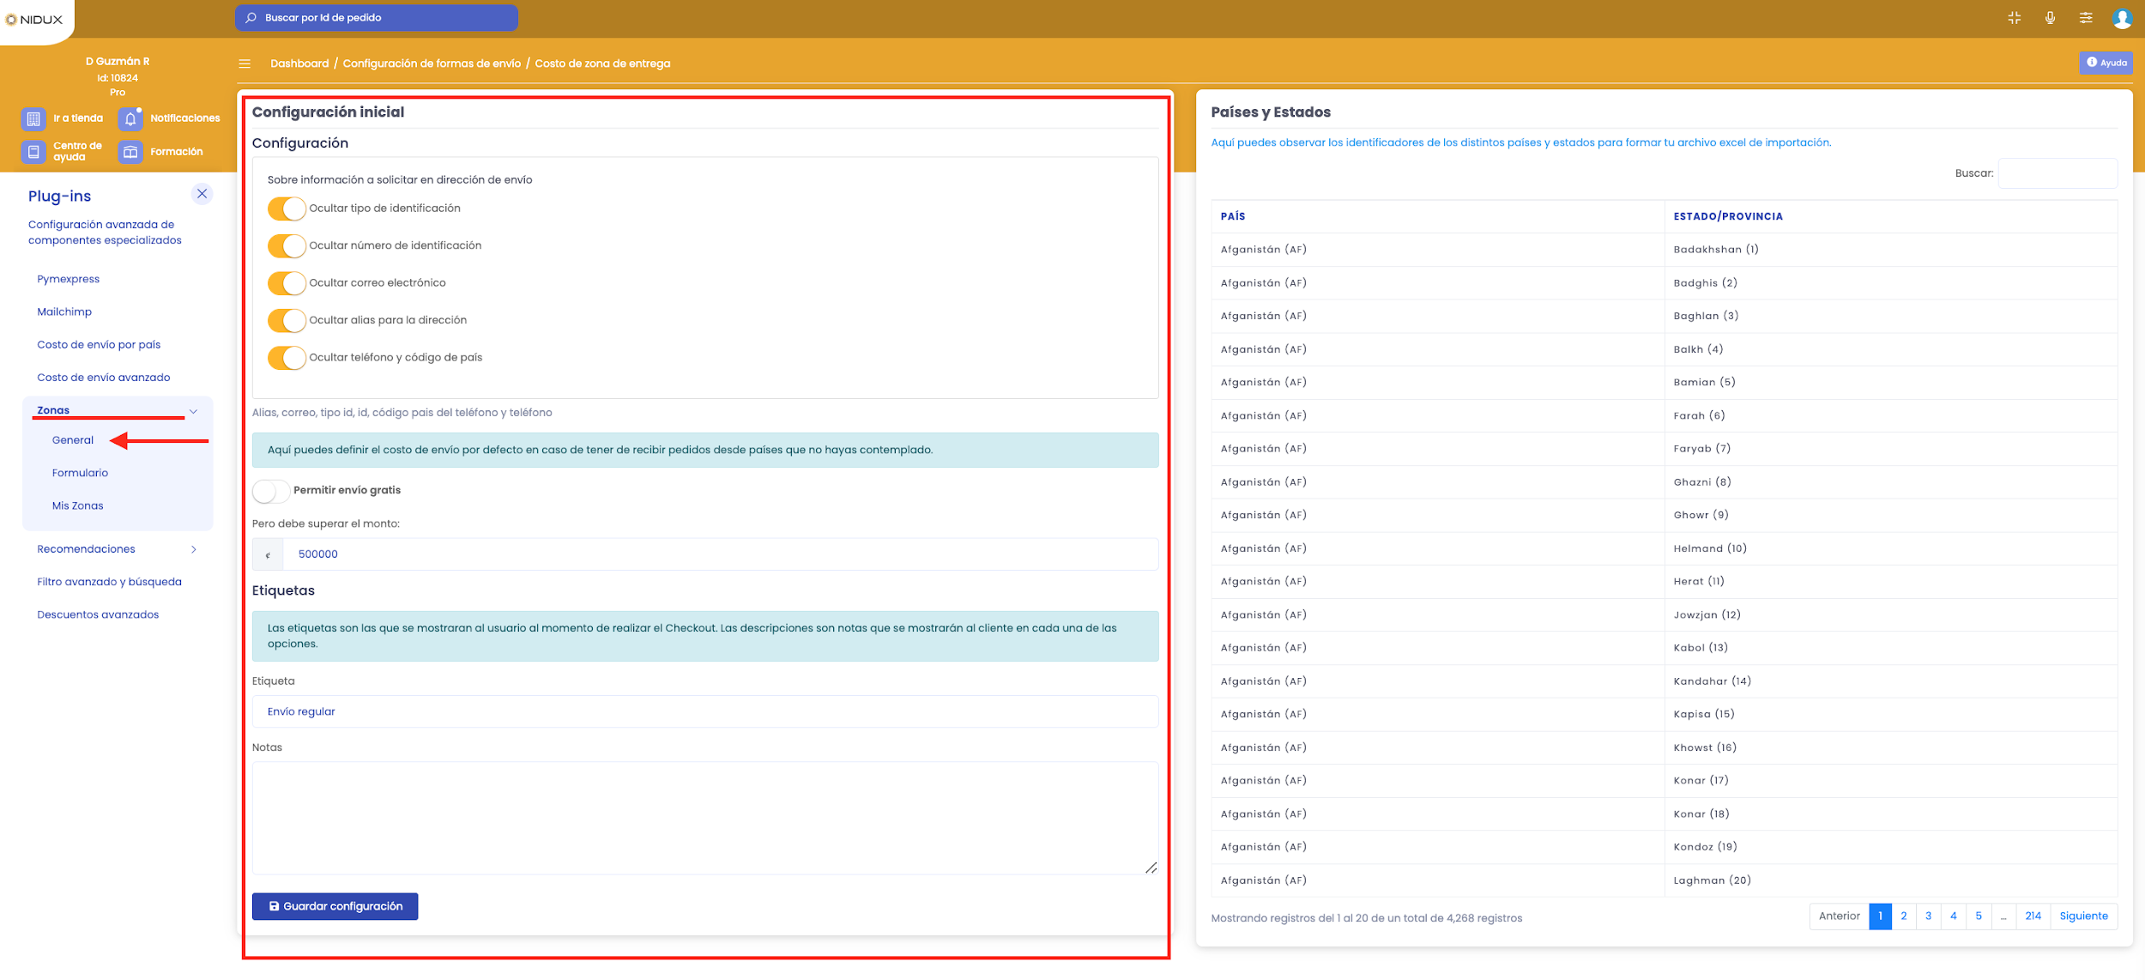Click the Buscar input in Países table

point(2057,173)
